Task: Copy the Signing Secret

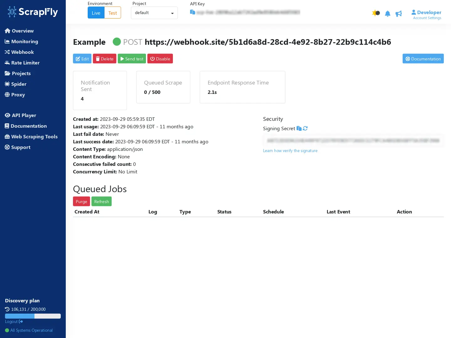Action: point(298,128)
